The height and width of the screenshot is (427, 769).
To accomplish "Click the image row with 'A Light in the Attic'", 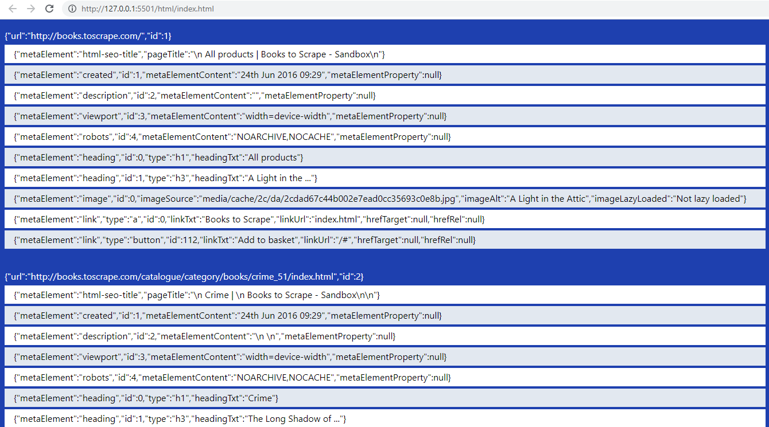I will [x=385, y=198].
